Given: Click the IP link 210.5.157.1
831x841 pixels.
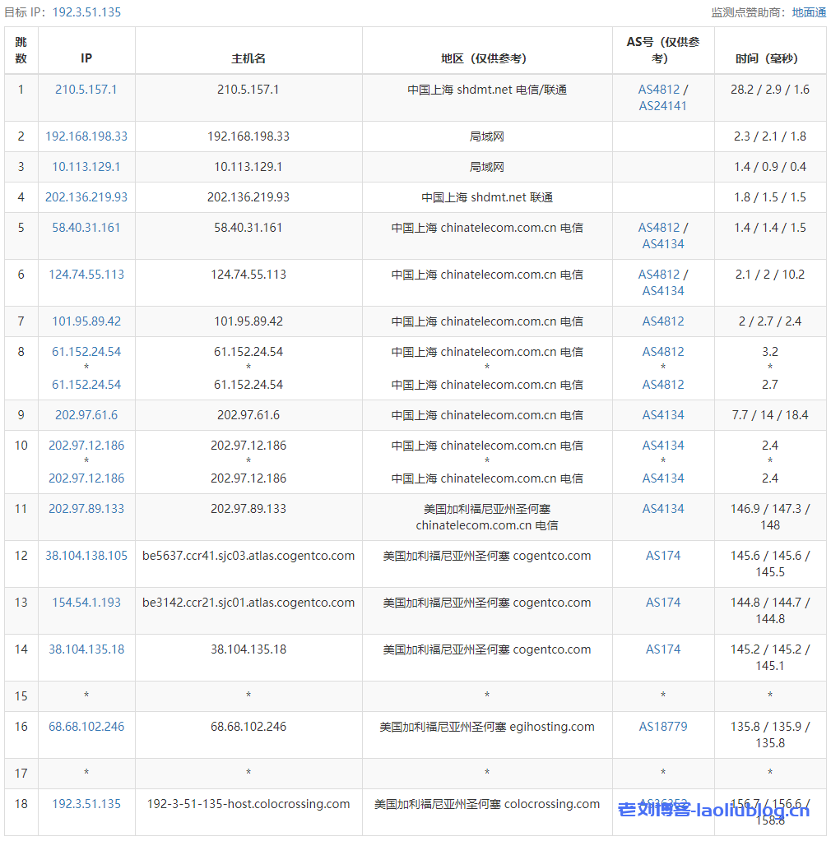Looking at the screenshot, I should 86,90.
